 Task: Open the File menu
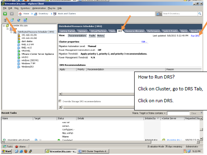point(5,8)
